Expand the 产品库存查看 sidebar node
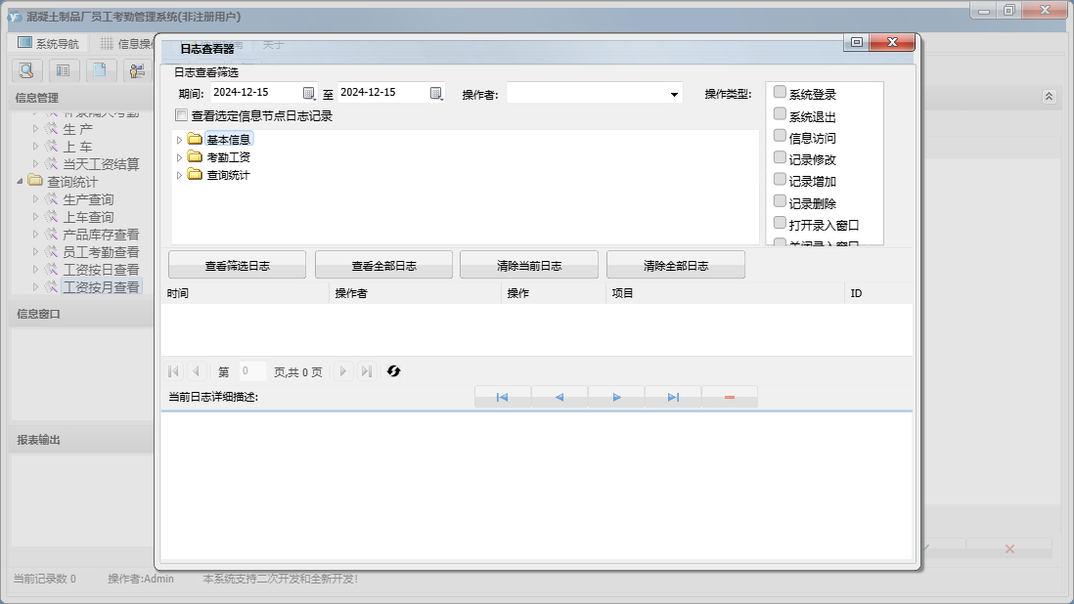Image resolution: width=1074 pixels, height=604 pixels. click(35, 235)
